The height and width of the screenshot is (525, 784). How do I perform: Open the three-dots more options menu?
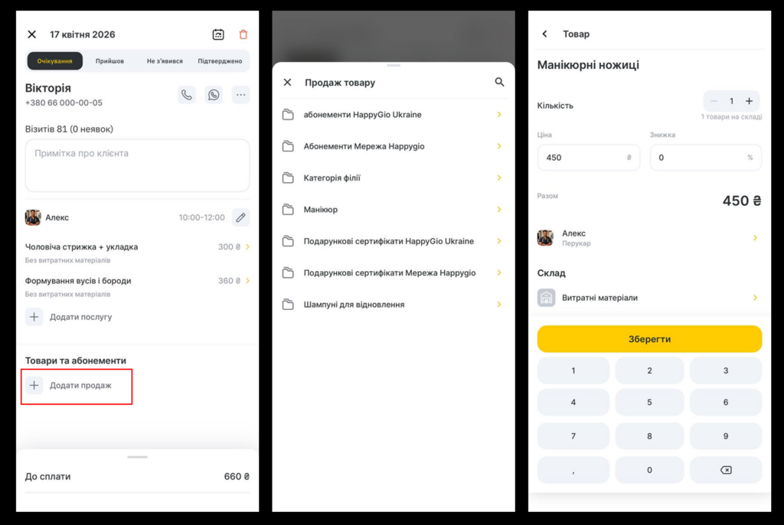click(240, 95)
